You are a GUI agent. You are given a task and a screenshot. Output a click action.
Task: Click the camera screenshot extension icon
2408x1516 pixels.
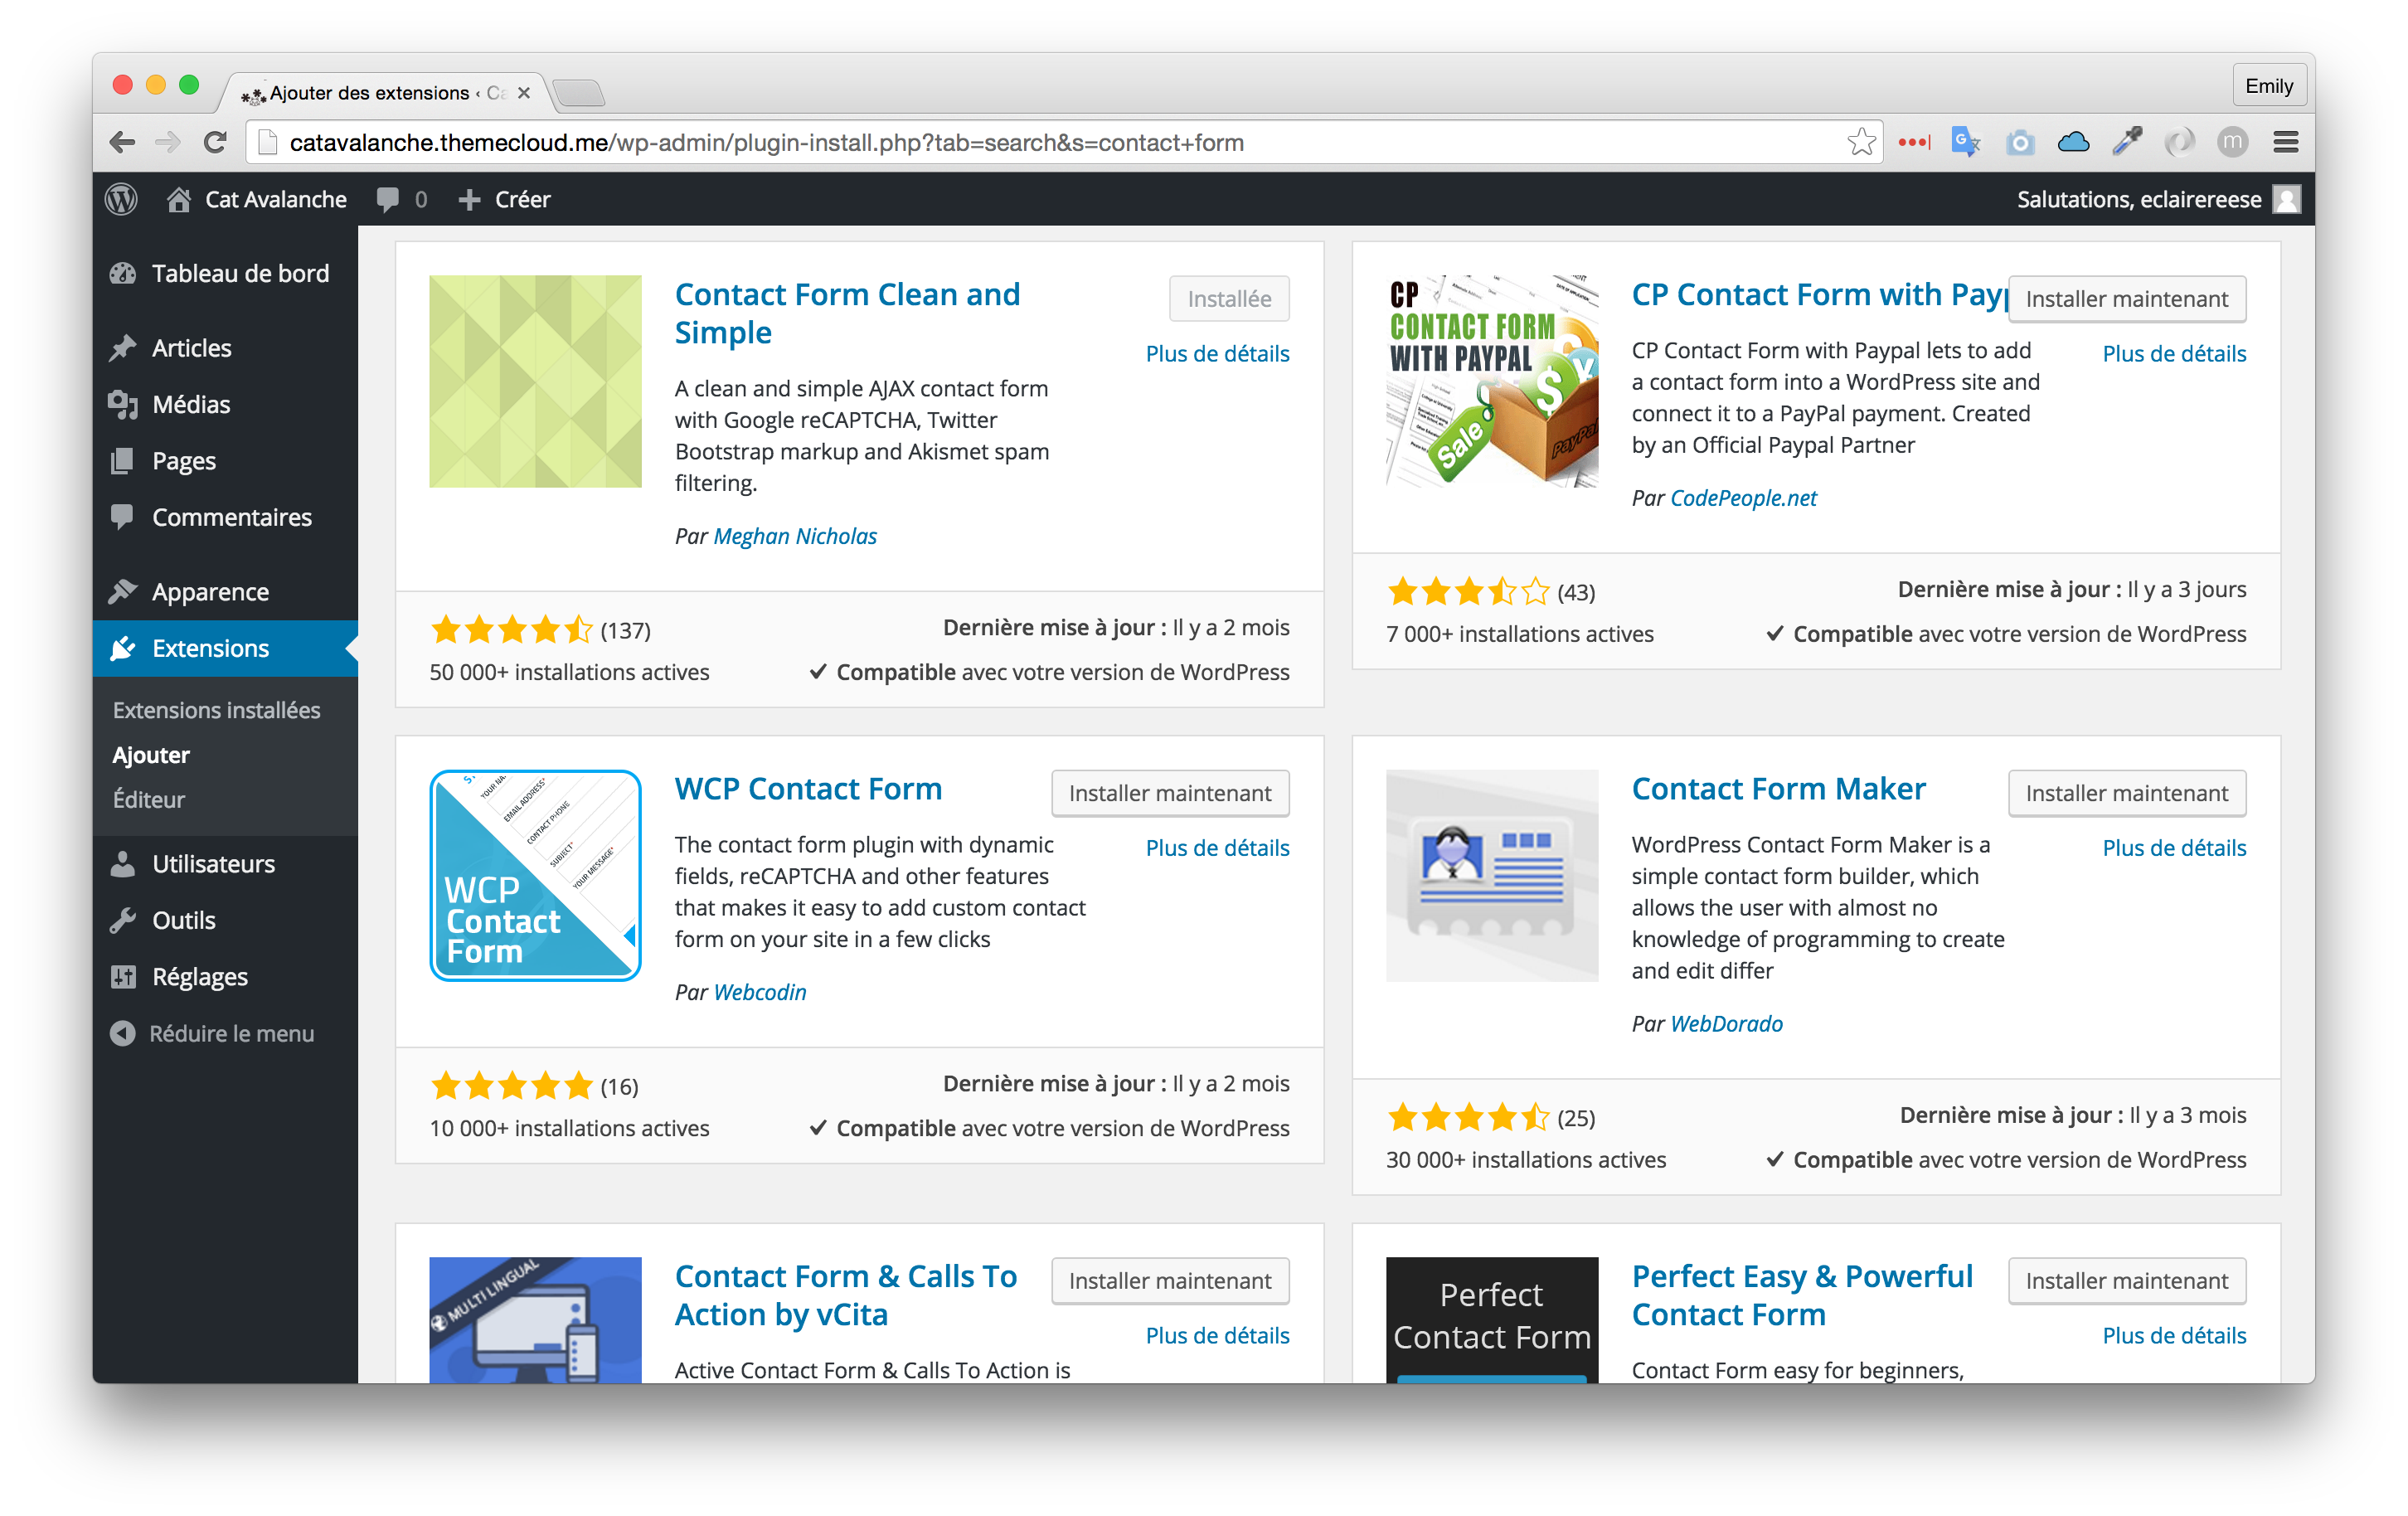coord(2020,143)
